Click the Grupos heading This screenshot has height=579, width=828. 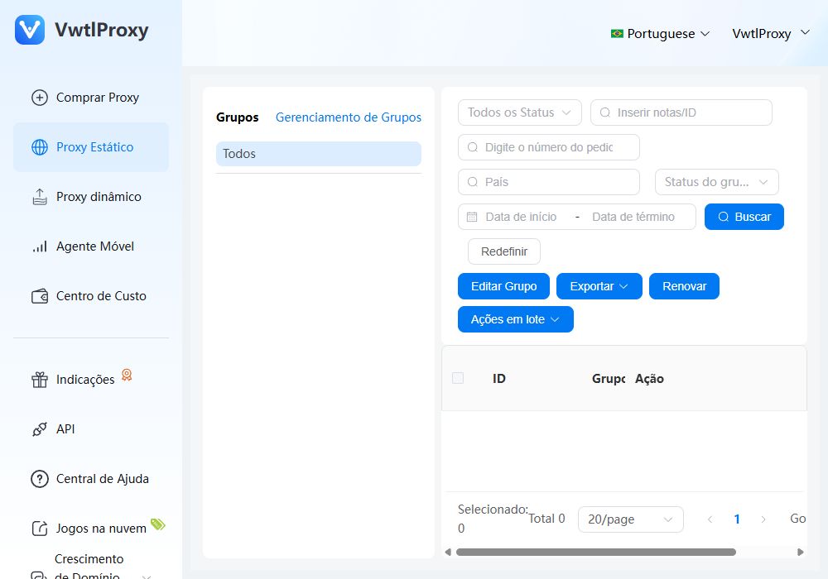tap(237, 117)
